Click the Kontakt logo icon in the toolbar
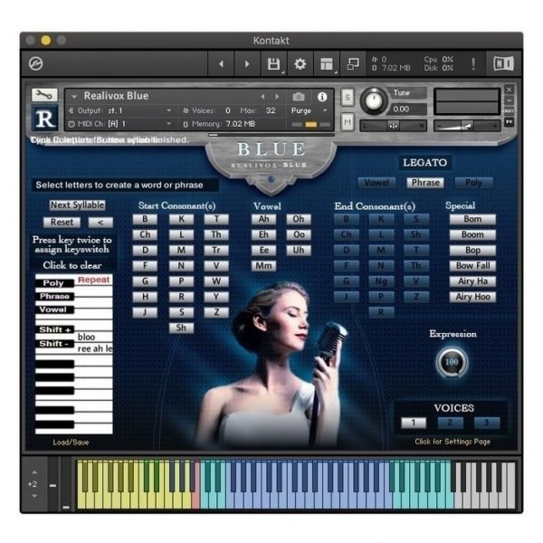543x543 pixels. click(35, 63)
